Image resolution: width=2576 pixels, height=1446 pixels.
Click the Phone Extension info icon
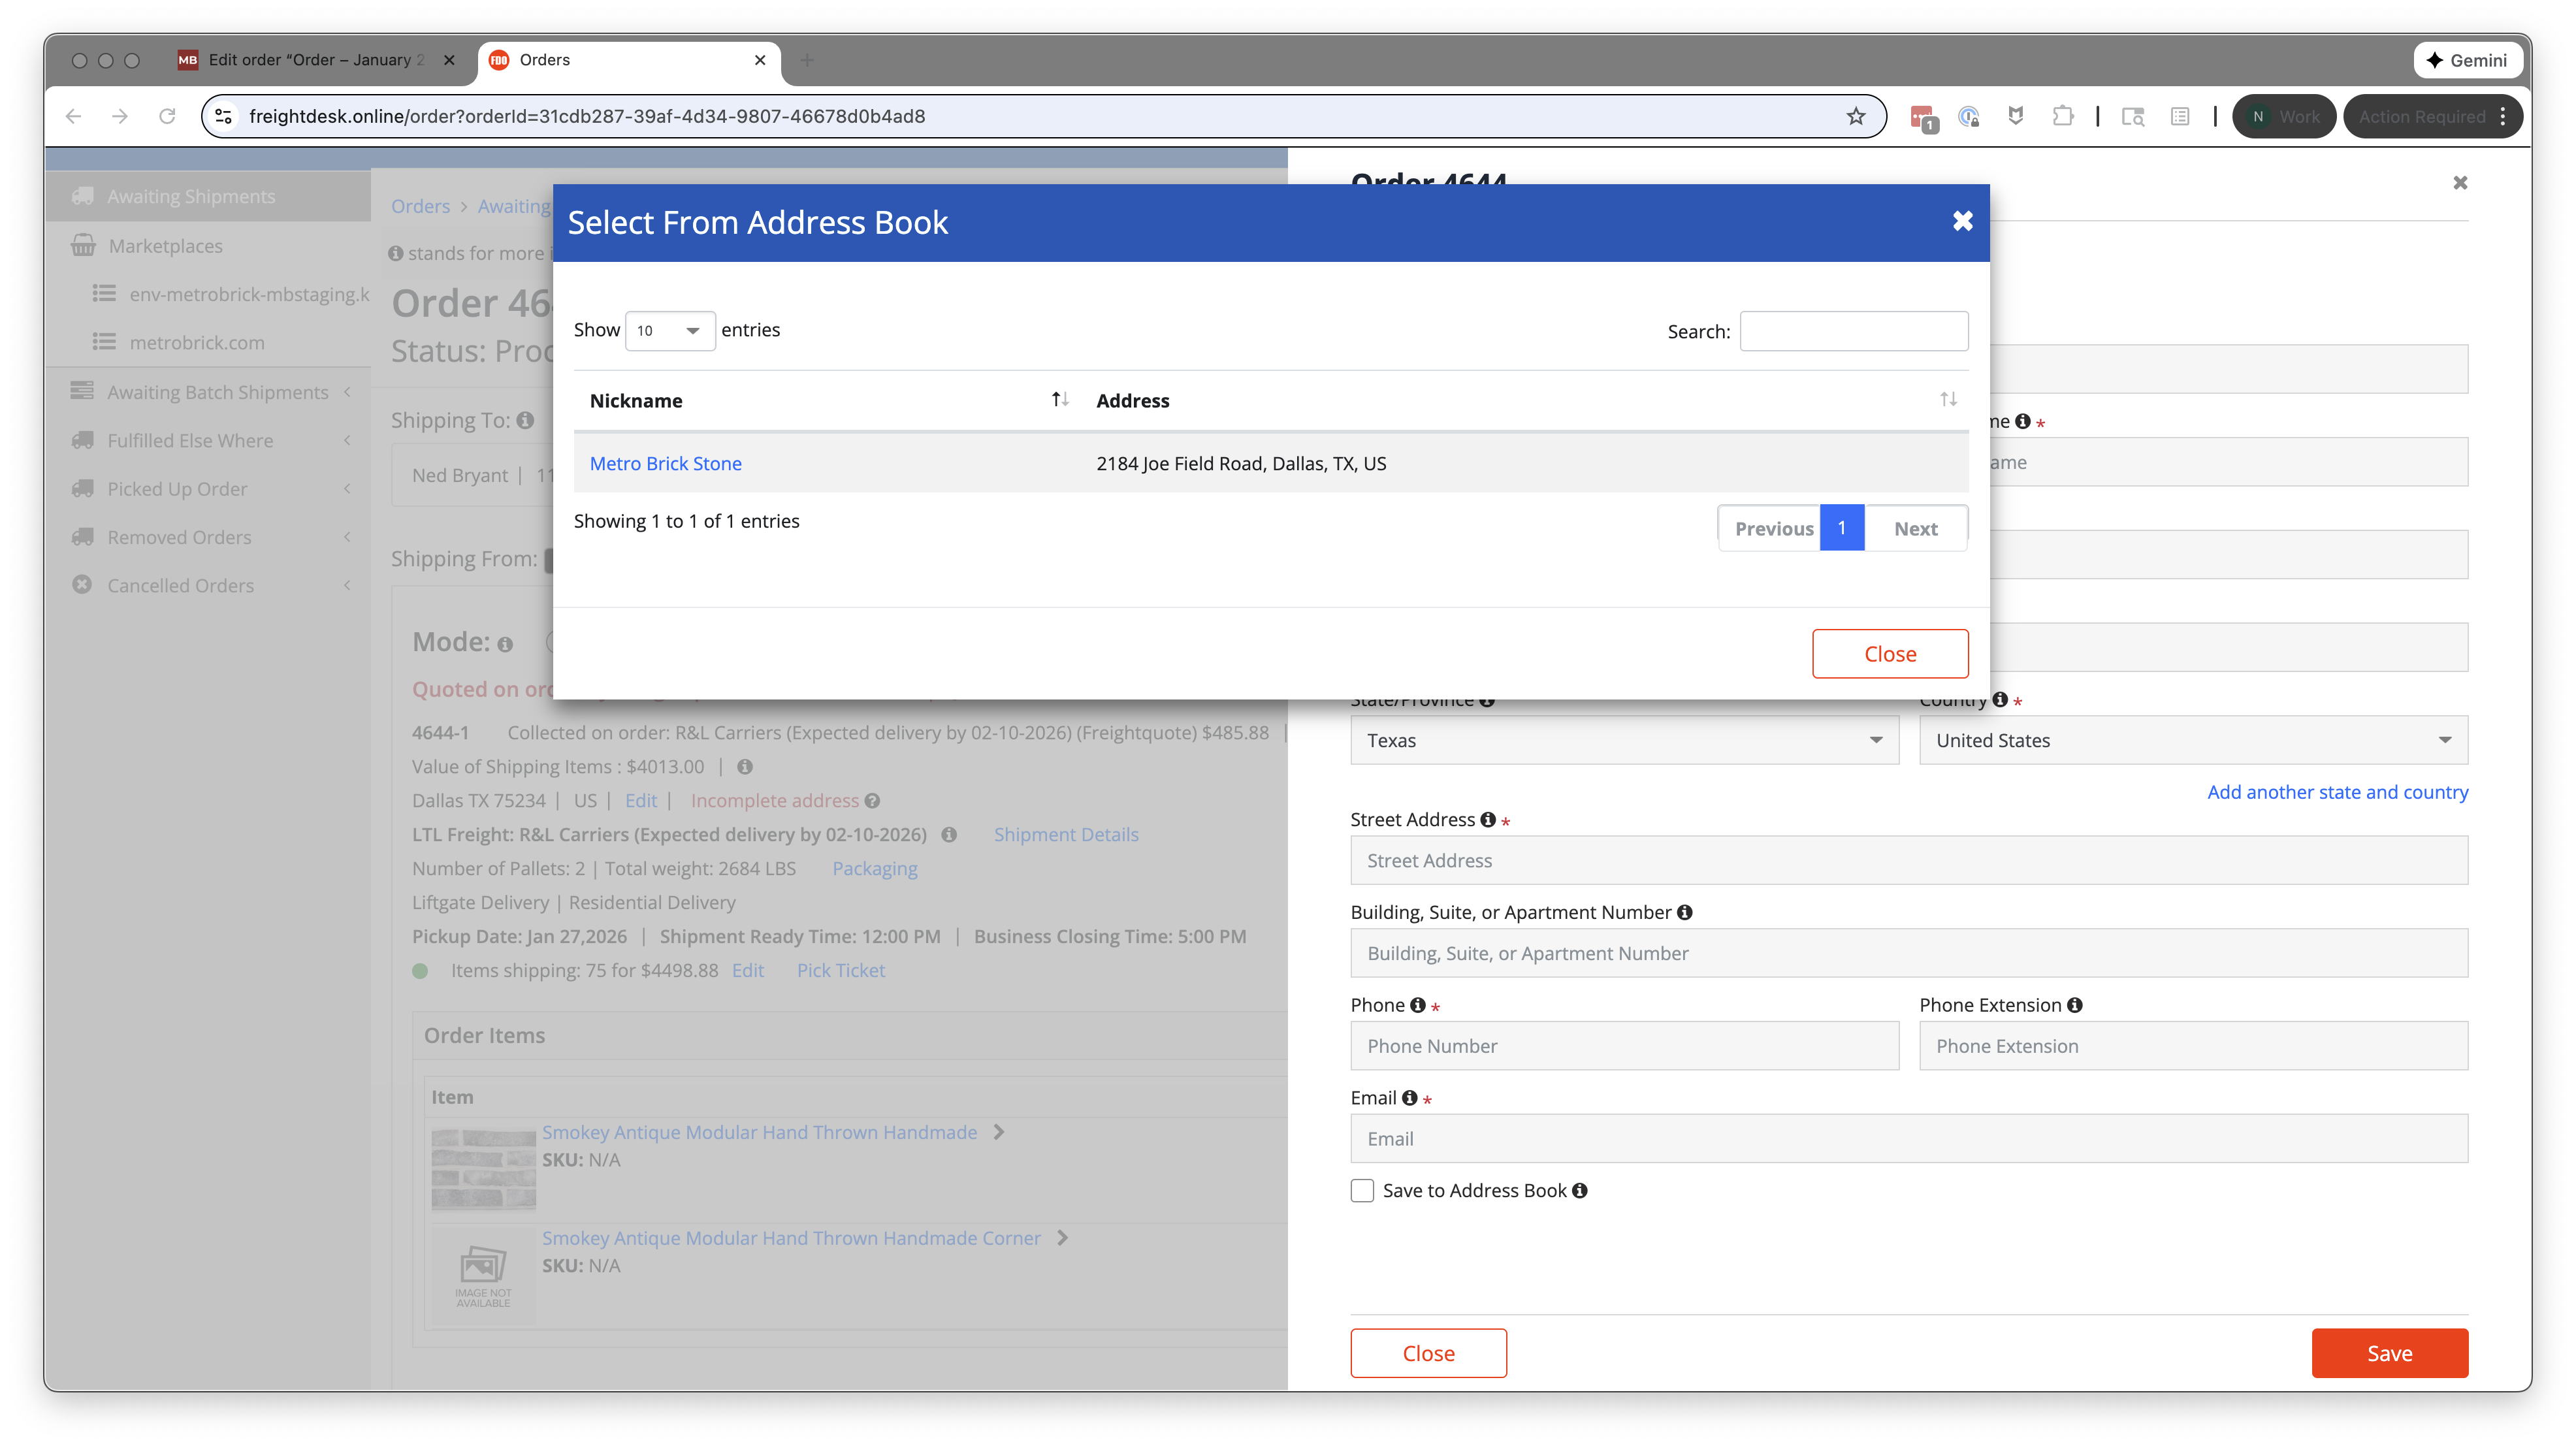tap(2075, 1005)
